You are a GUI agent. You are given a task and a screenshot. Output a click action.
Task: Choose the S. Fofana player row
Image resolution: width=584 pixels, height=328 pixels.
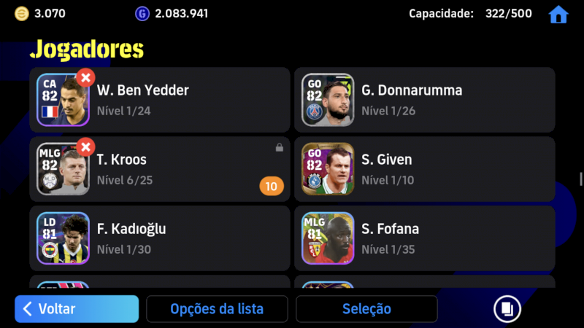[425, 238]
